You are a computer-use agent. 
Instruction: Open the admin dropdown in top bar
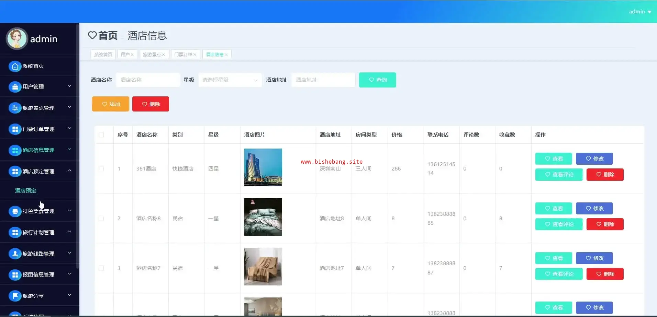640,12
